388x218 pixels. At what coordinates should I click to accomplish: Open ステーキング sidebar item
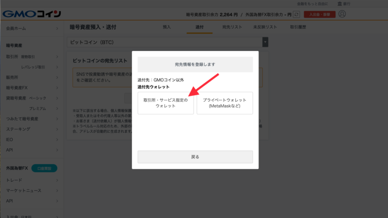pos(32,129)
